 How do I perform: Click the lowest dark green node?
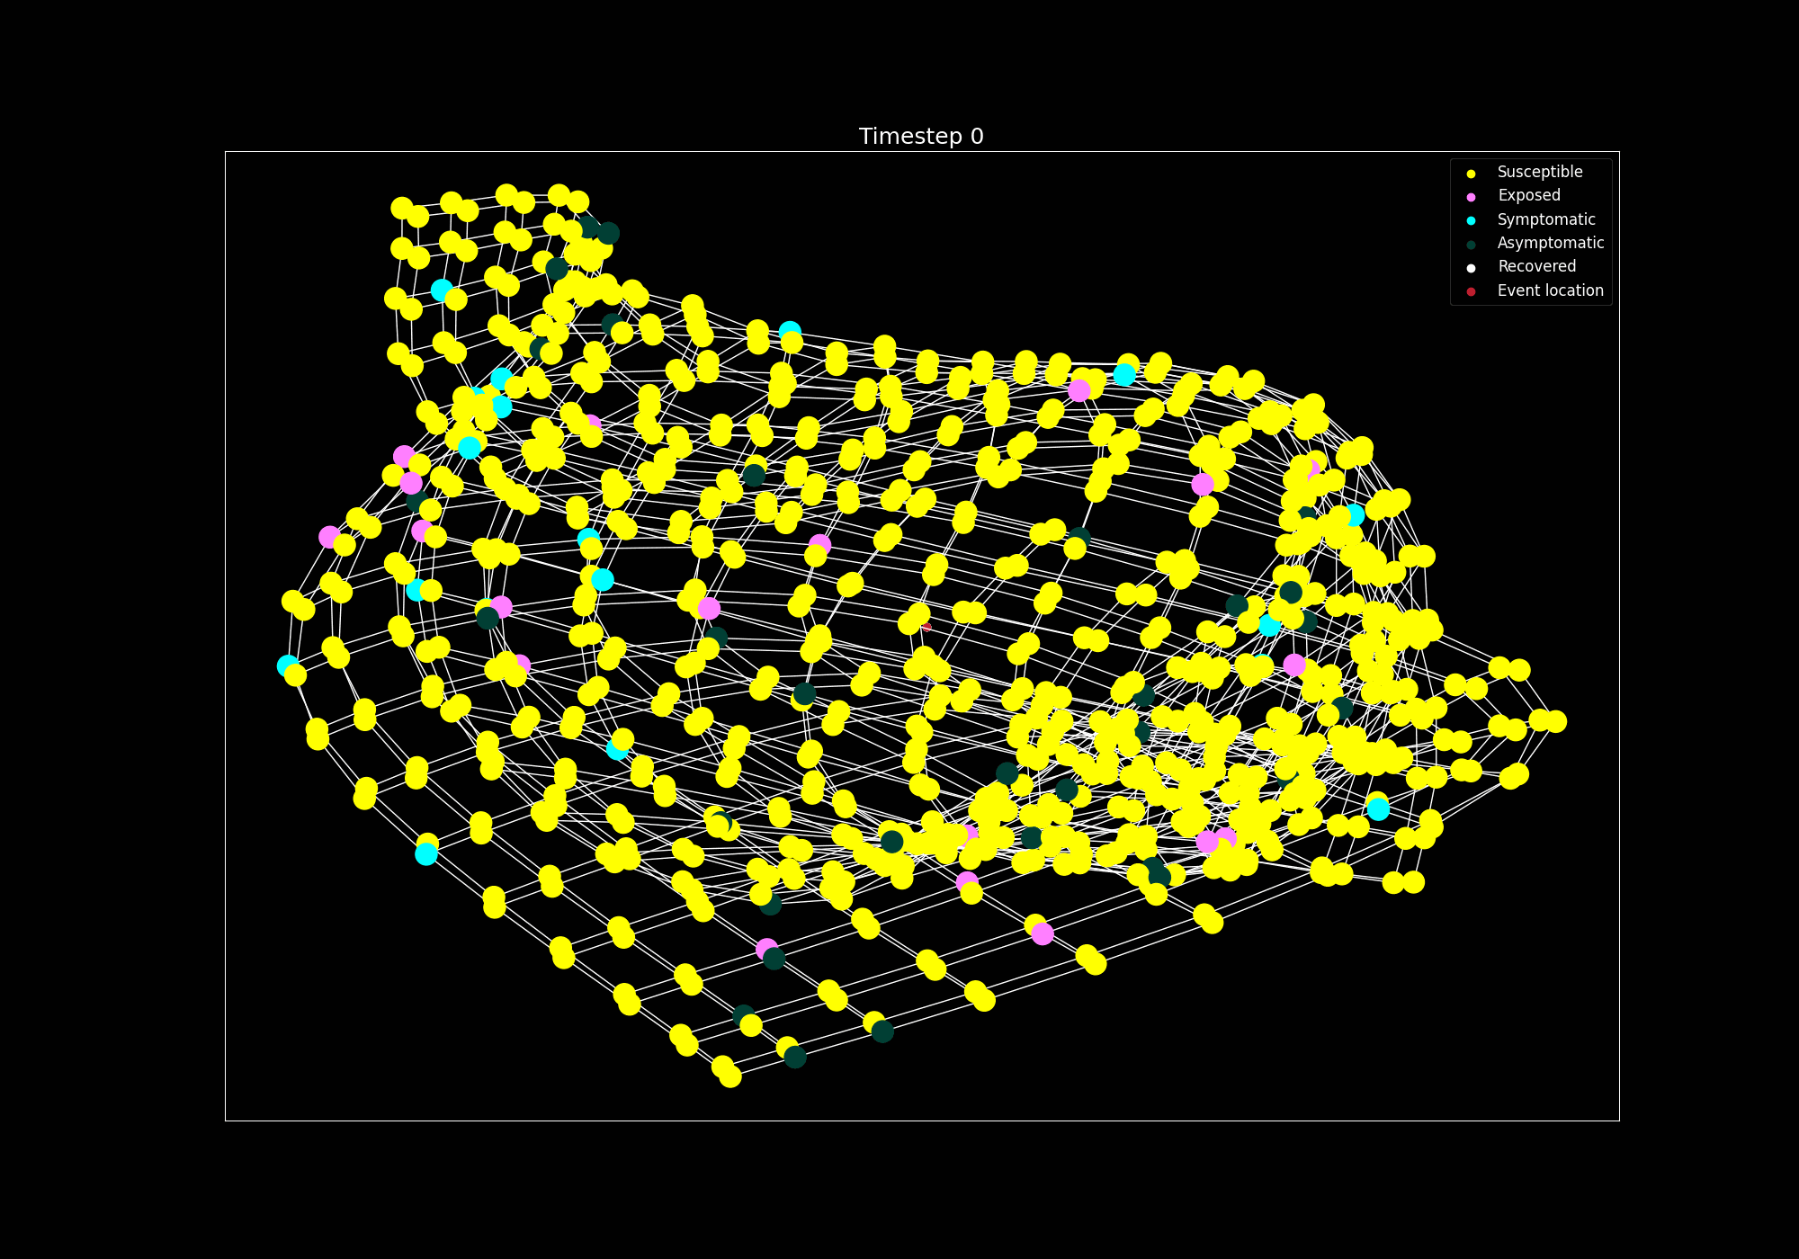795,1058
